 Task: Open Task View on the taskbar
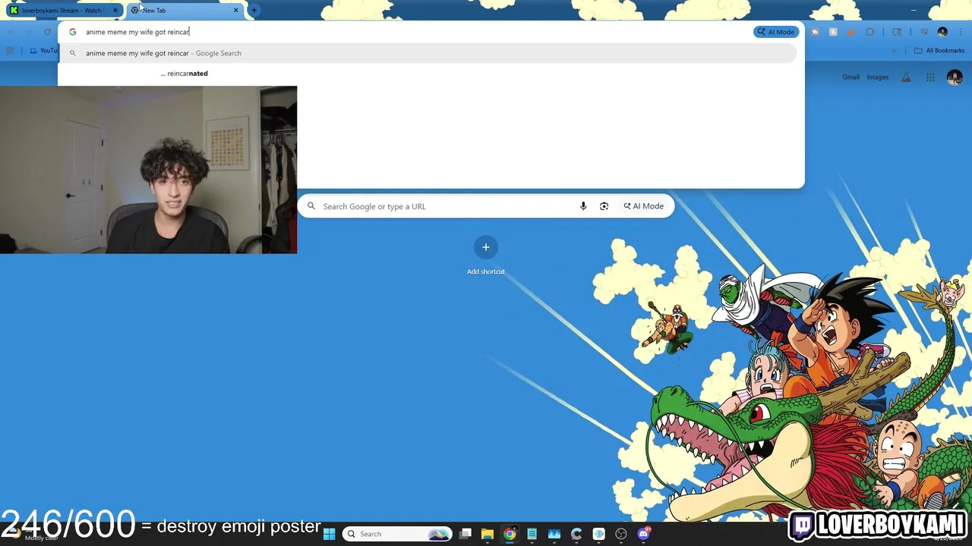(465, 534)
